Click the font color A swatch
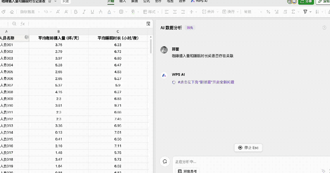This screenshot has width=330, height=173. [109, 12]
